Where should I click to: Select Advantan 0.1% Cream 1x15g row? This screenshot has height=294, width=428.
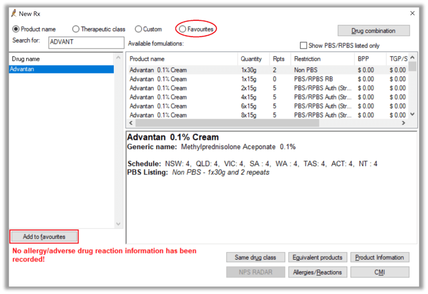pyautogui.click(x=268, y=79)
